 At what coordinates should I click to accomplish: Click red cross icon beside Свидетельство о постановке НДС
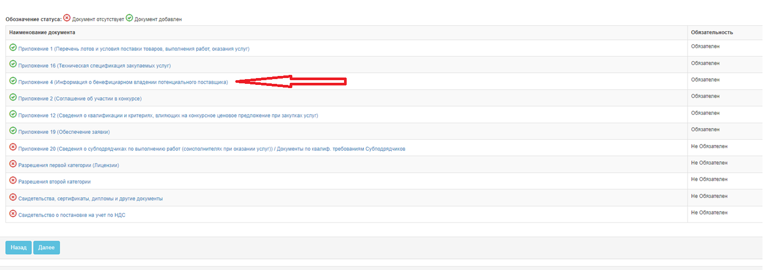(13, 214)
